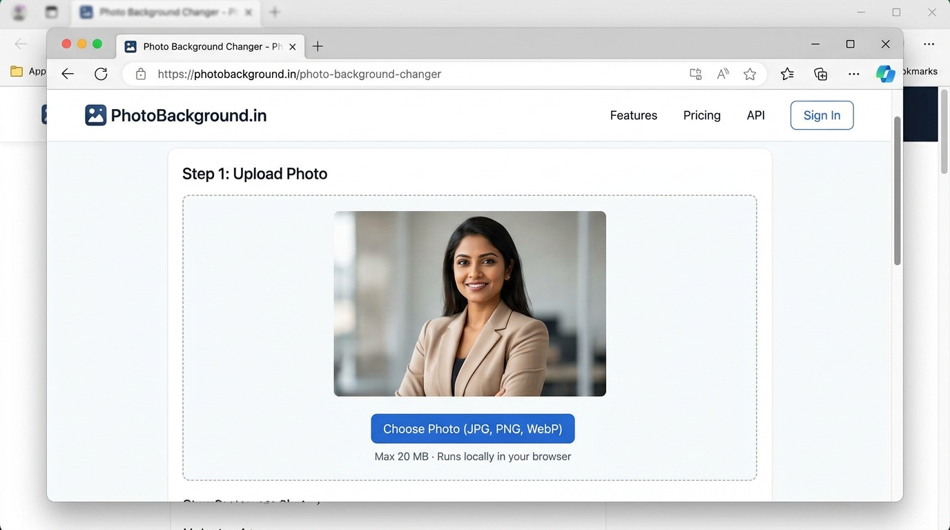Click the yellow traffic-light minimize dot
This screenshot has height=530, width=950.
(81, 43)
